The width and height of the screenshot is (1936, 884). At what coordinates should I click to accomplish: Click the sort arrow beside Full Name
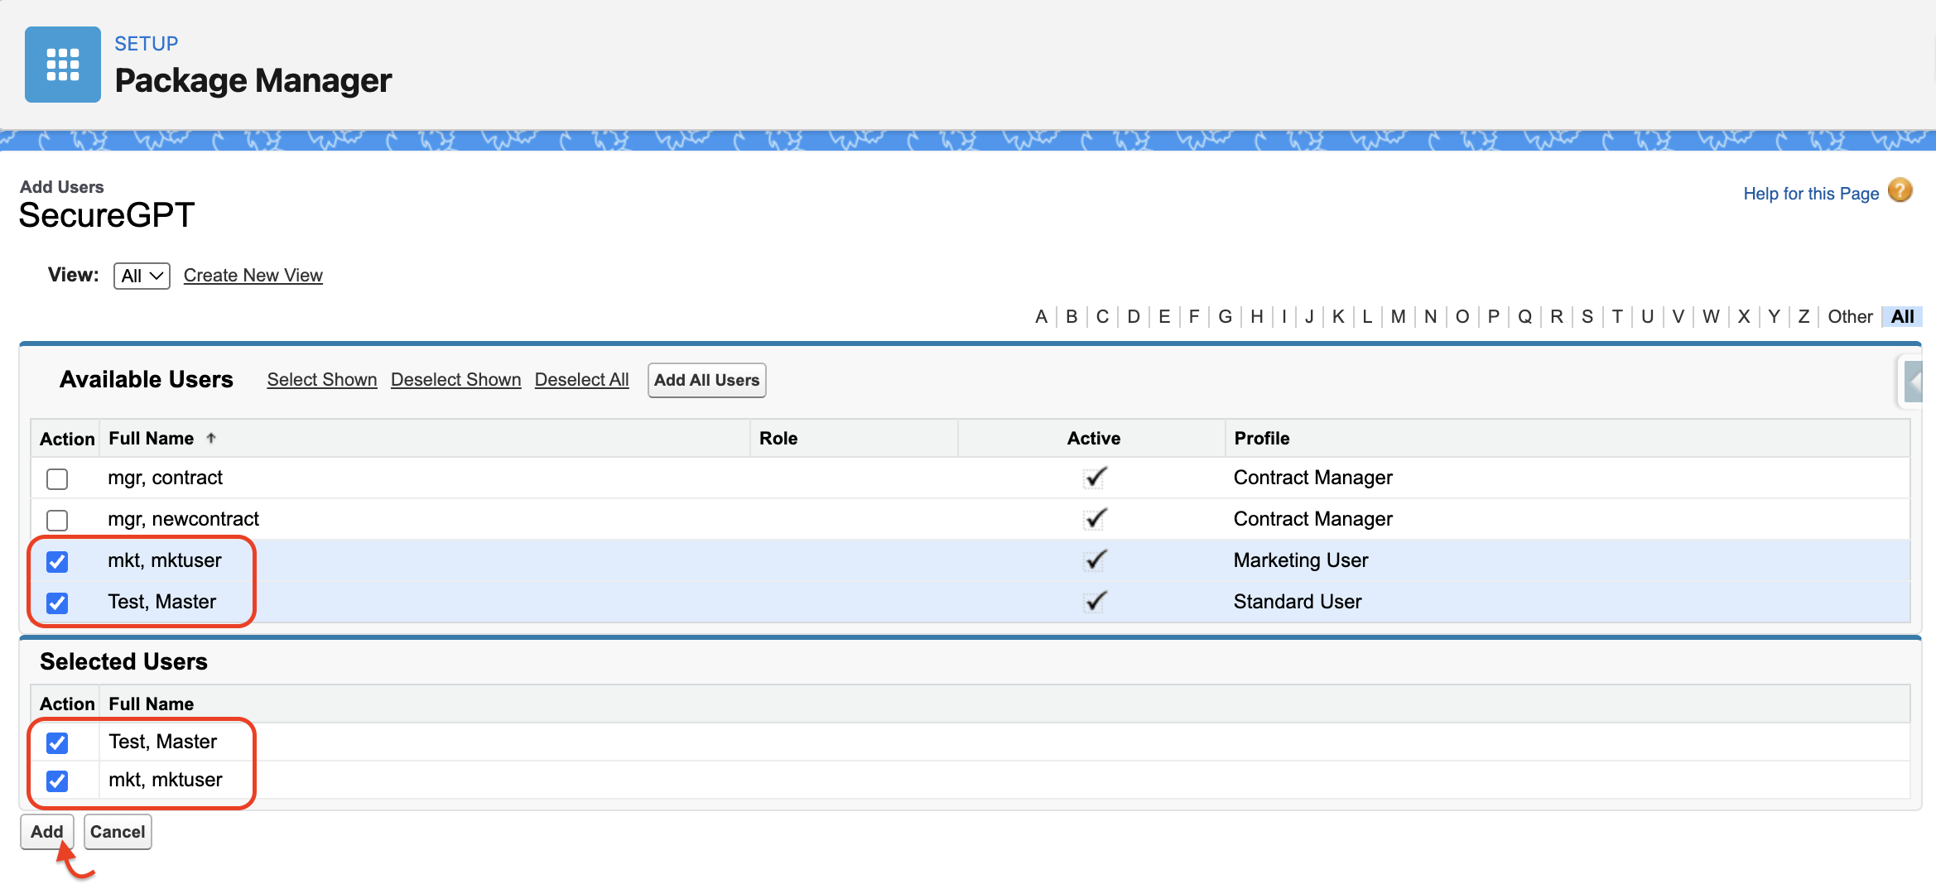pos(211,439)
